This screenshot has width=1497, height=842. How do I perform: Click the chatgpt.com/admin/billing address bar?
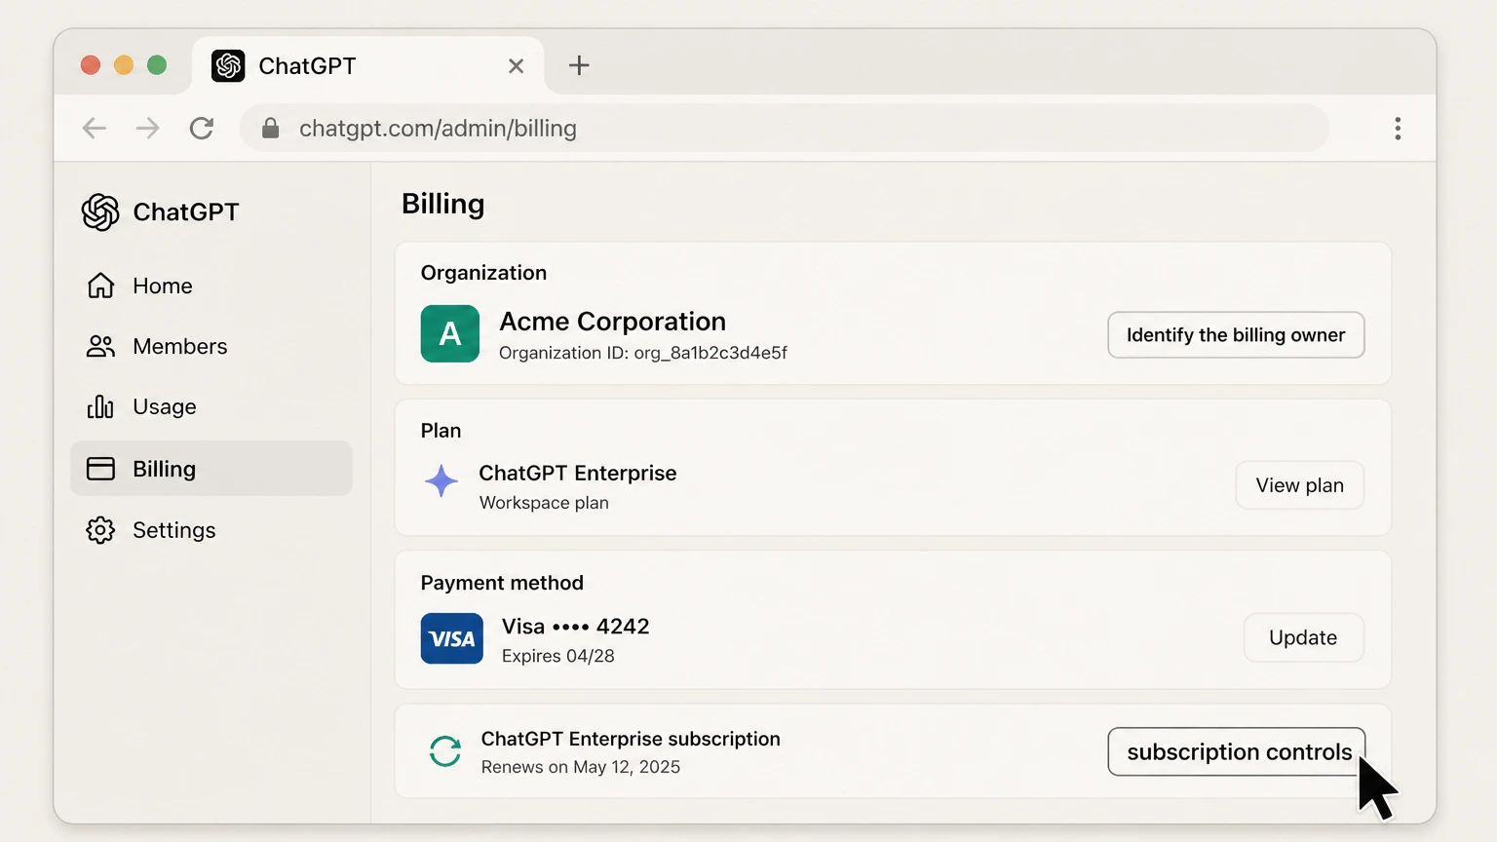[785, 129]
